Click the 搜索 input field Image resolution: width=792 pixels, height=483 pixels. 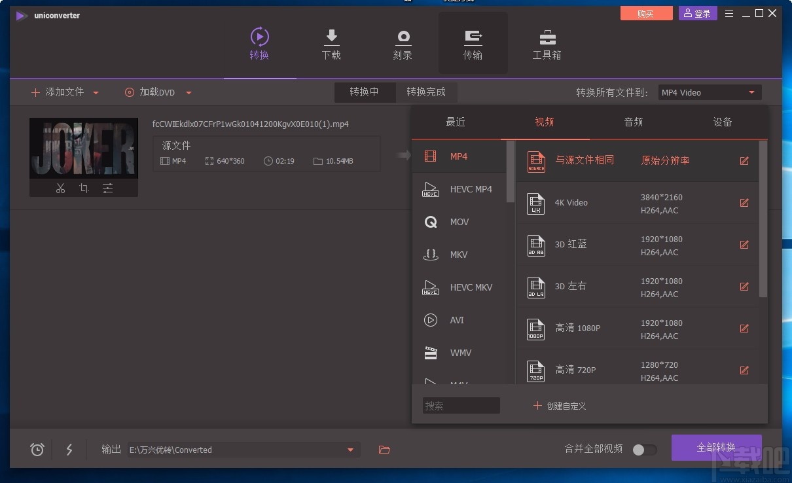point(461,405)
